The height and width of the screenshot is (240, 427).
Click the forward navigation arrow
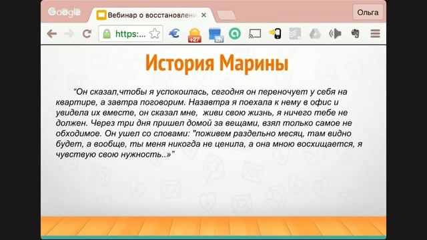69,34
